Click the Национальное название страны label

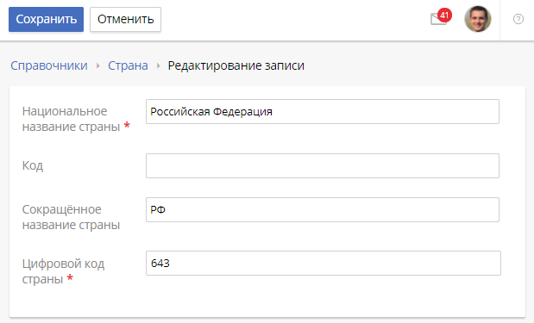click(x=76, y=119)
